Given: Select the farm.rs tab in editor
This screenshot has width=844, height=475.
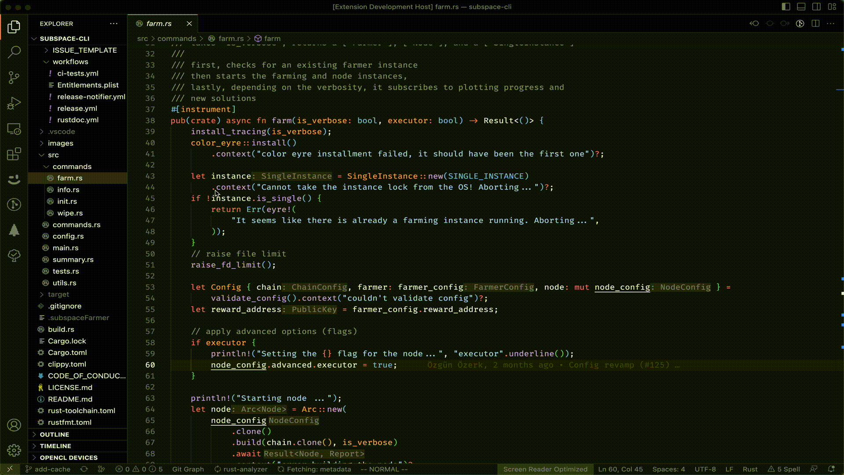Looking at the screenshot, I should (x=159, y=23).
